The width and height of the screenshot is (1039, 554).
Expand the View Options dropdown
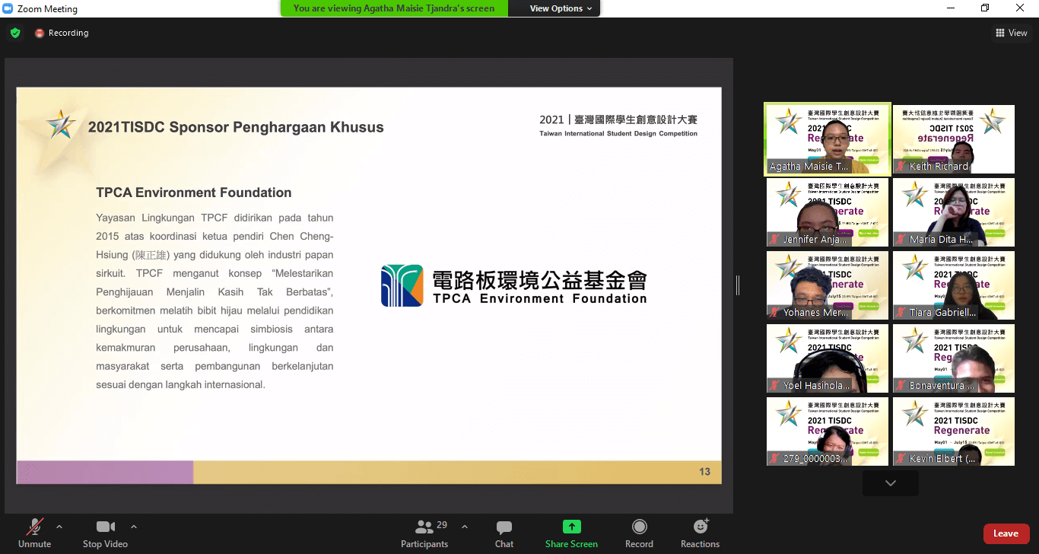[x=561, y=8]
